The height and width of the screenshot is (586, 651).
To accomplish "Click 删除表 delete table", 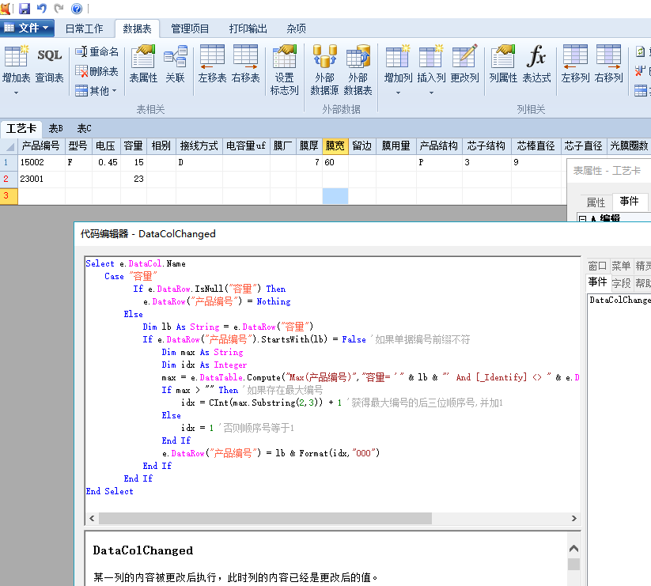I will (x=97, y=71).
